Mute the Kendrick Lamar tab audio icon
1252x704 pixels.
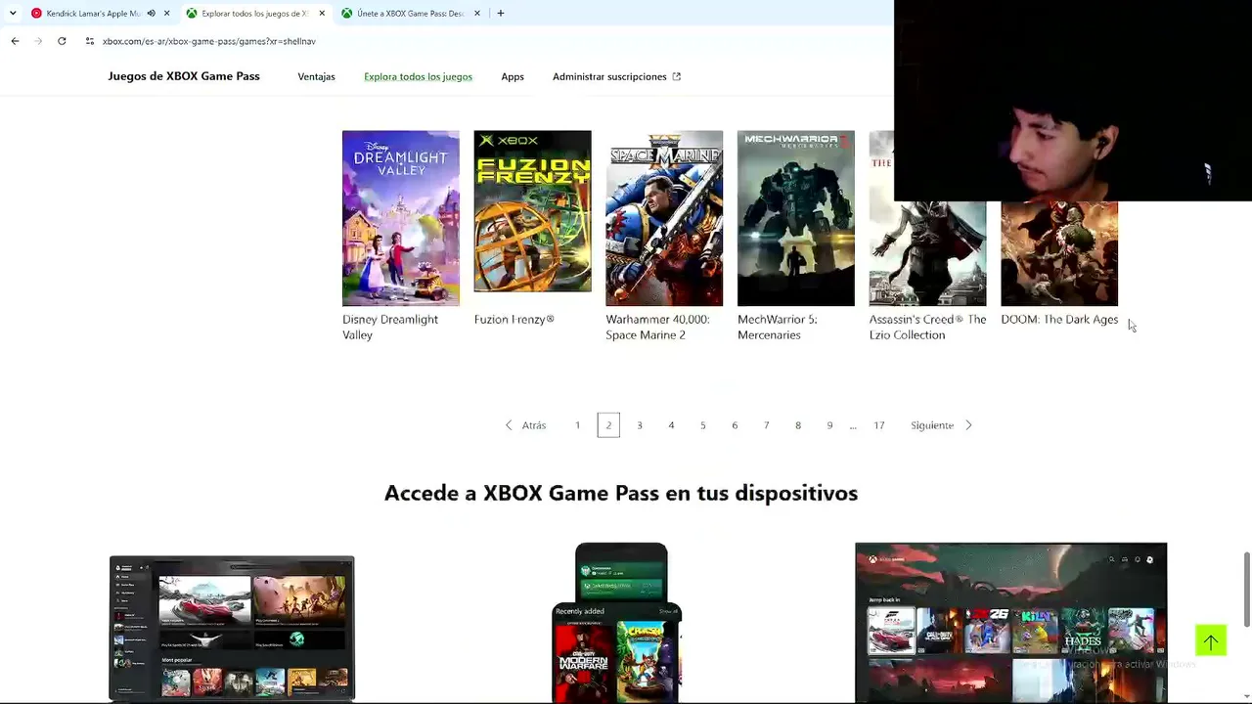click(151, 13)
